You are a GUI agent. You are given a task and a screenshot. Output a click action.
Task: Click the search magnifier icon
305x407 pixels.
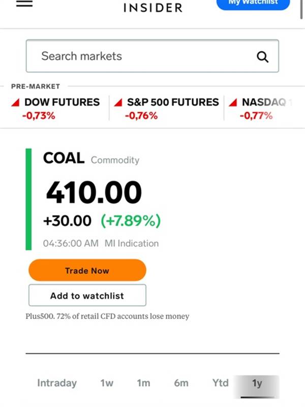coord(262,56)
